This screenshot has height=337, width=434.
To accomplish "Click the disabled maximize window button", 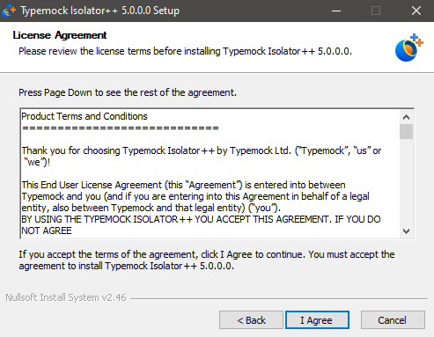I will coord(376,11).
